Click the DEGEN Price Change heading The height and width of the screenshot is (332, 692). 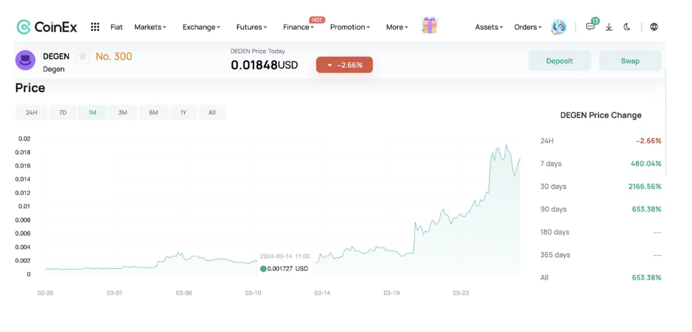(x=601, y=115)
